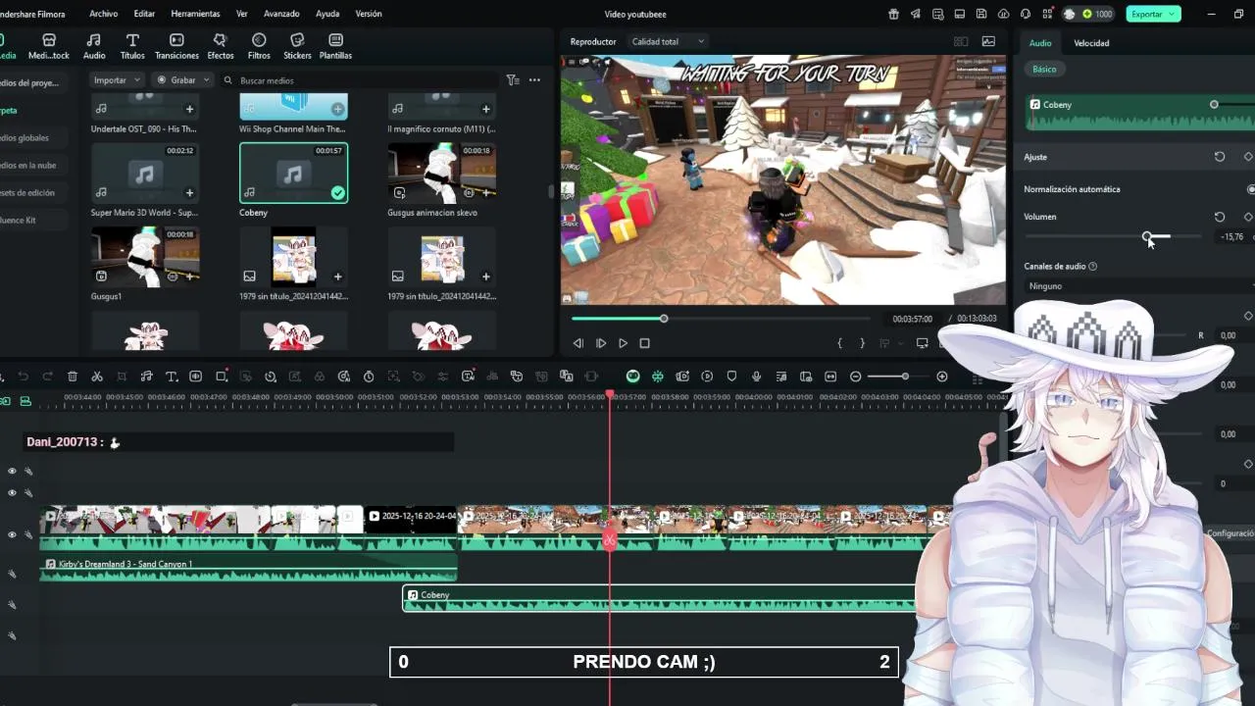1255x706 pixels.
Task: Open the Plantillas panel
Action: 335,46
